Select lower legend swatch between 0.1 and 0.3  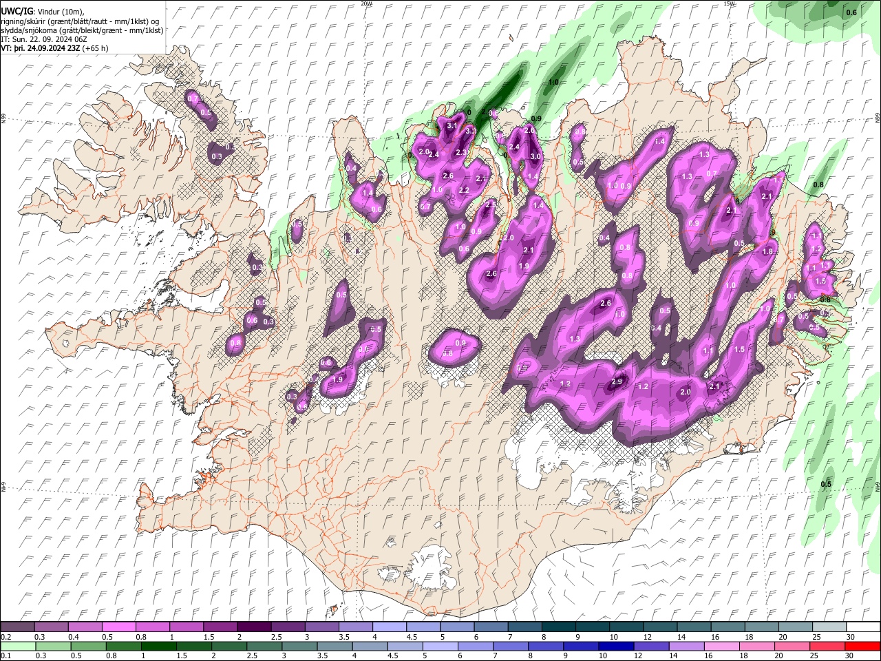[19, 646]
